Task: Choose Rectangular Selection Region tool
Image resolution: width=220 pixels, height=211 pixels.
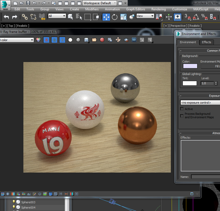Action: [x=88, y=17]
